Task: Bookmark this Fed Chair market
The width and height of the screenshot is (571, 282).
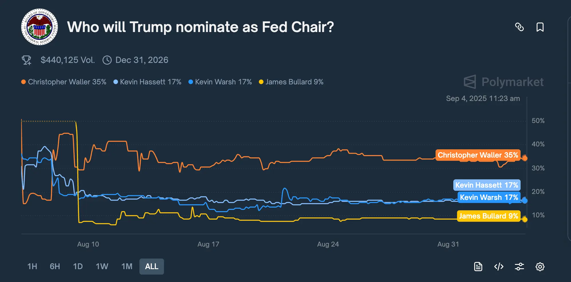Action: (x=540, y=27)
